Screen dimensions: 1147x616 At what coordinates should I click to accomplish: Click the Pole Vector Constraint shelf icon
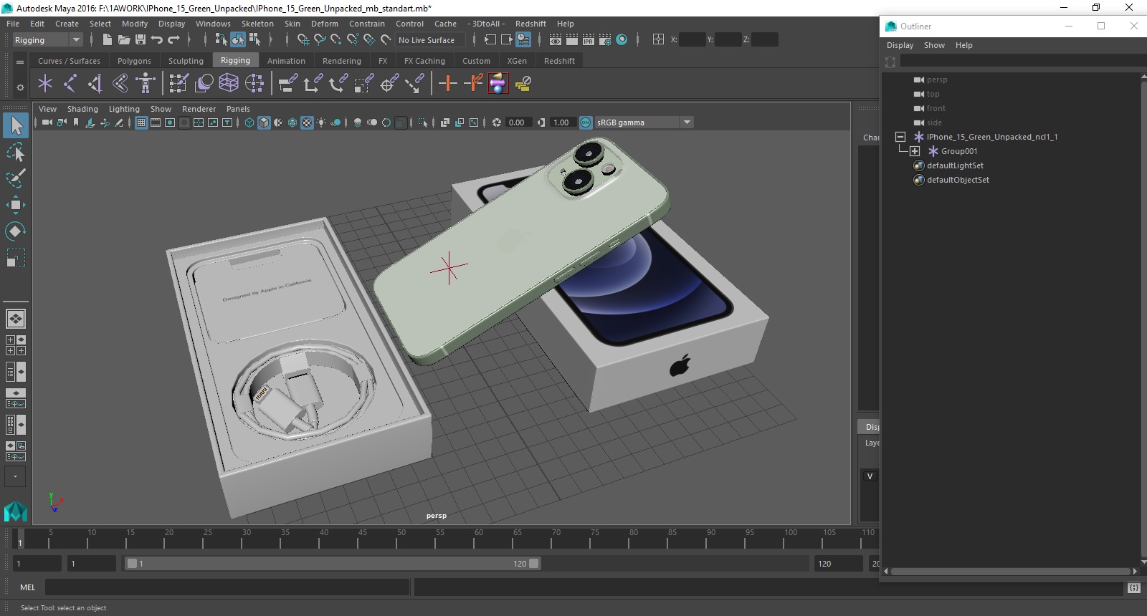tap(414, 84)
